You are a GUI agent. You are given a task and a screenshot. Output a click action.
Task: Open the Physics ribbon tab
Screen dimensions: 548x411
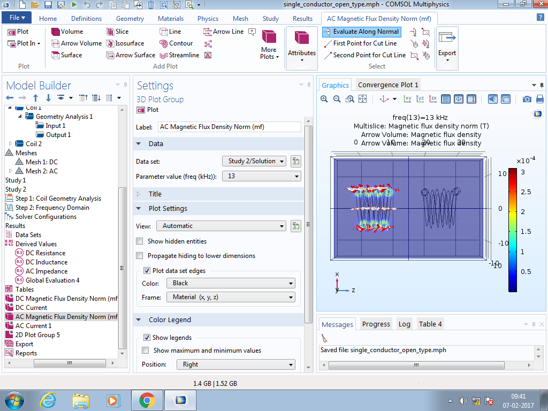click(208, 19)
